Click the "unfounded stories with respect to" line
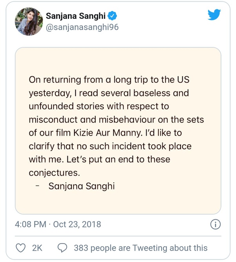The image size is (236, 262). click(x=99, y=106)
